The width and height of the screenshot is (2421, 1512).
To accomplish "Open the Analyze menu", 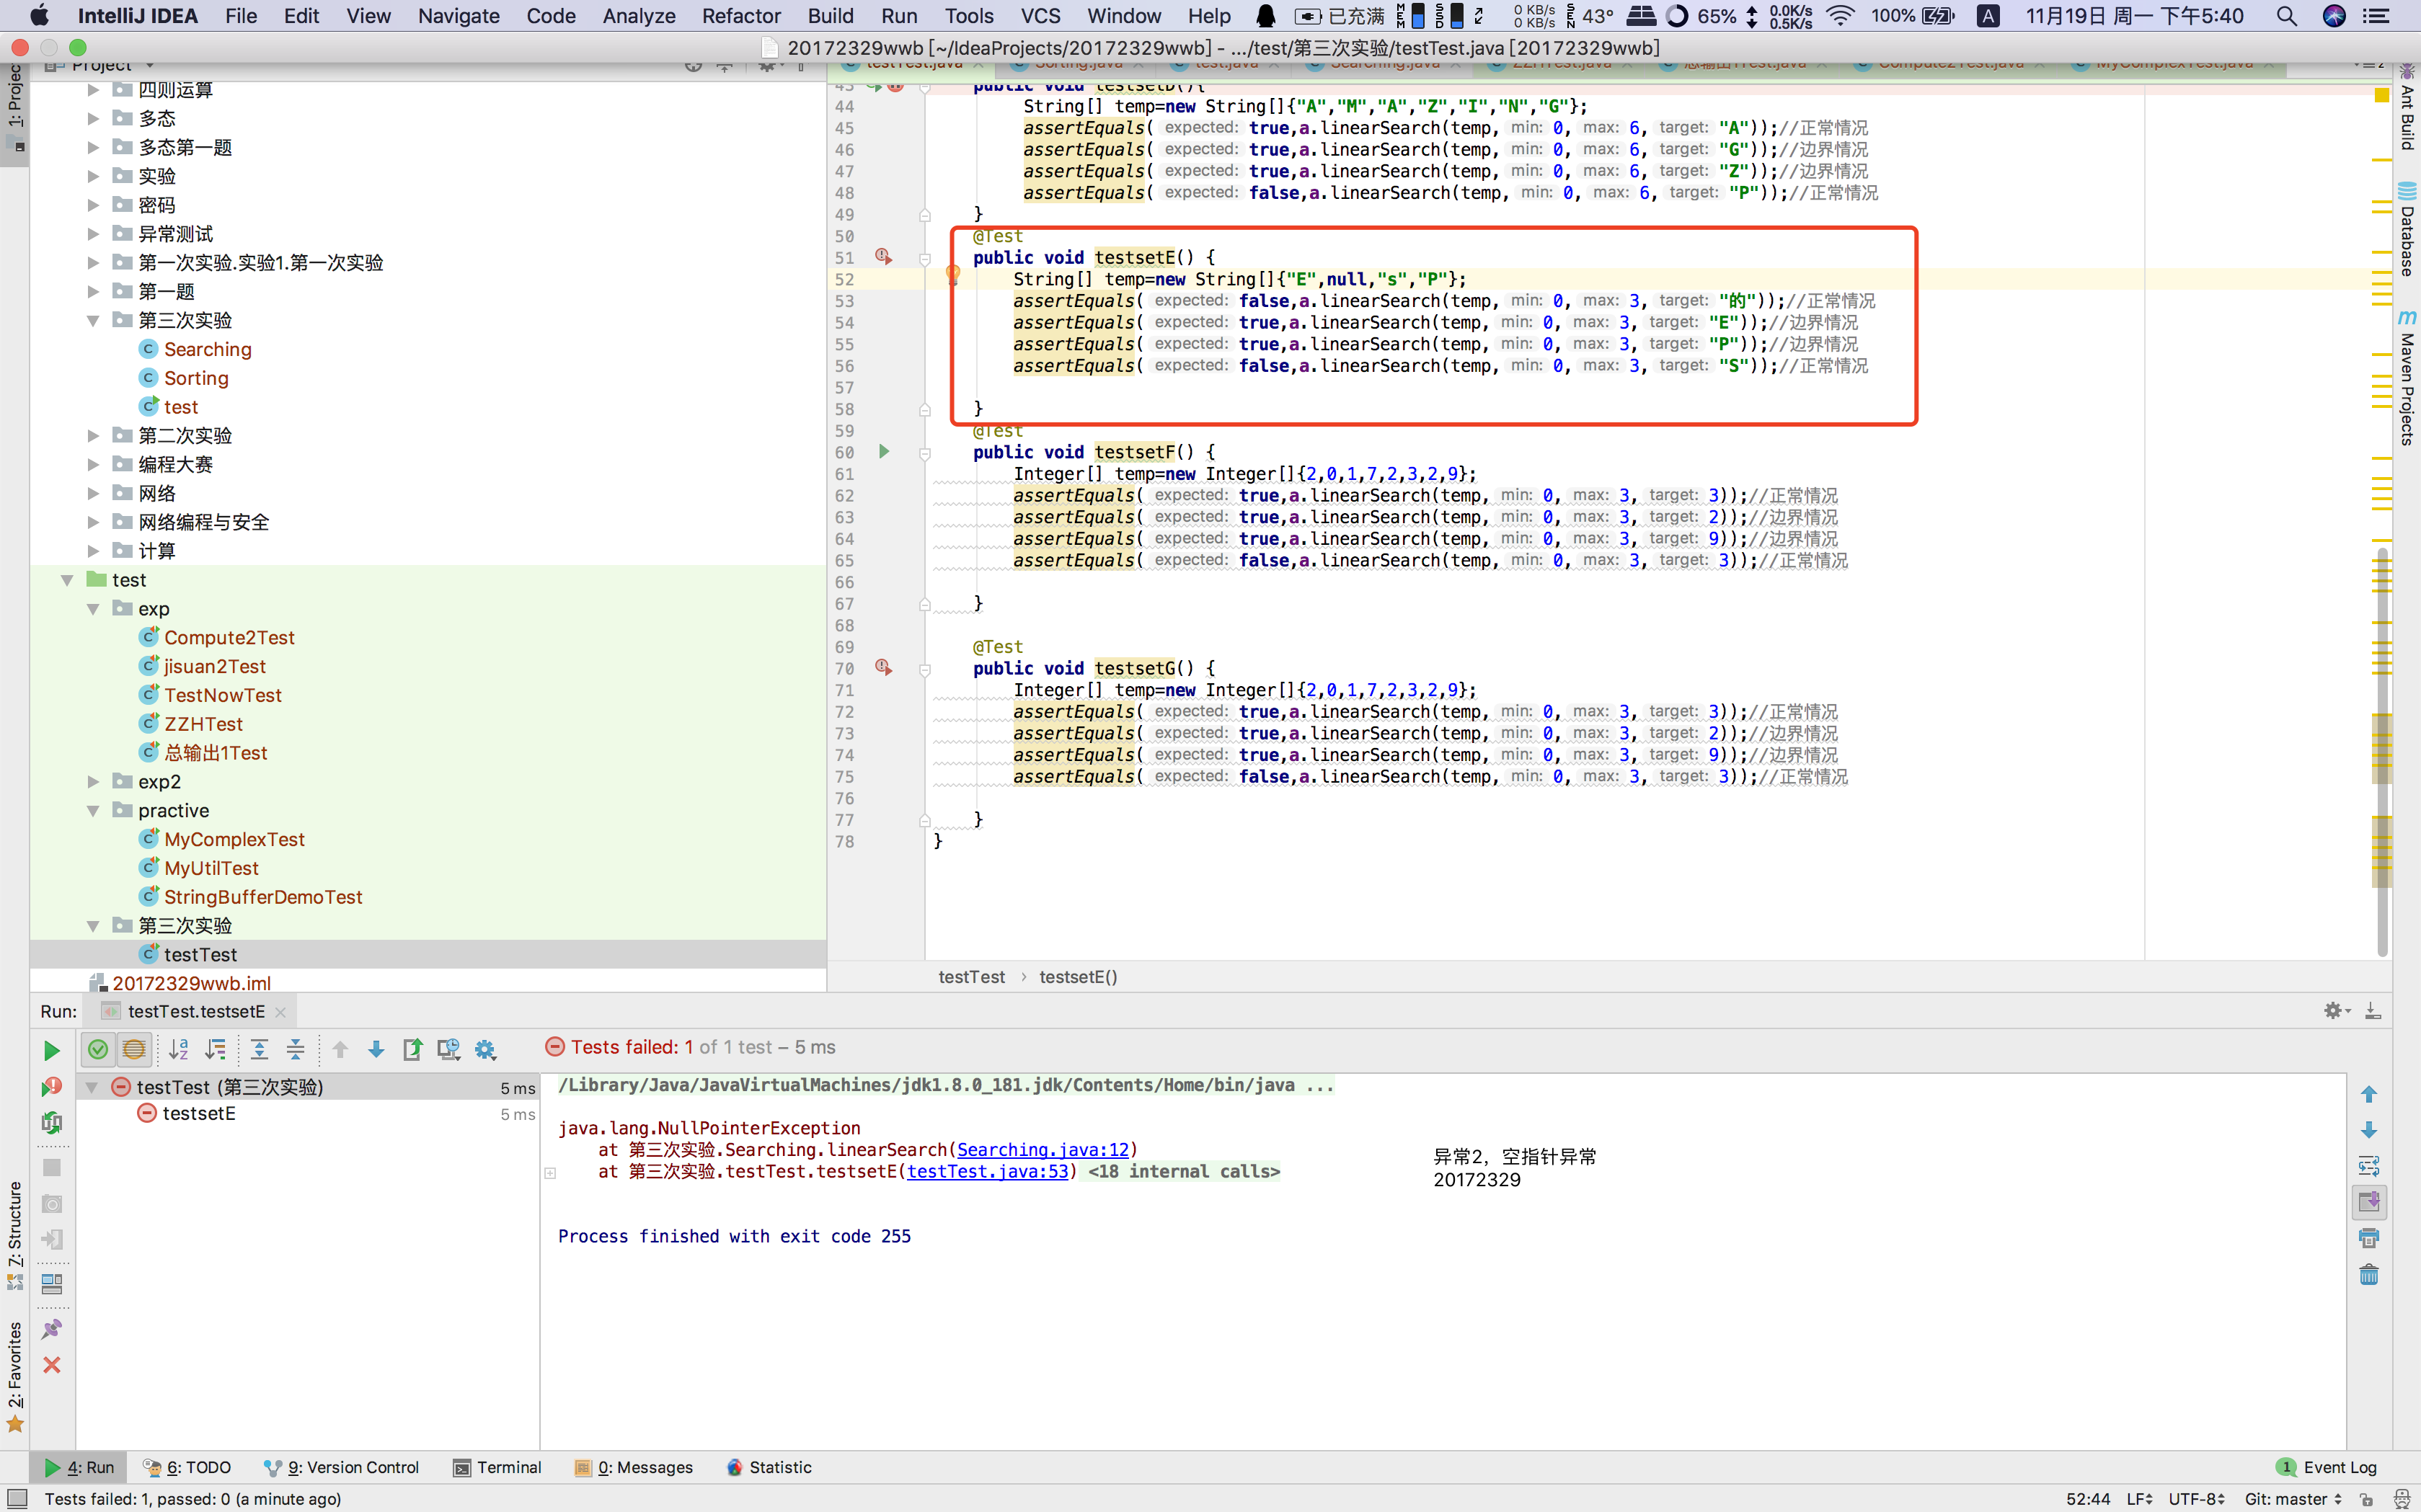I will click(638, 16).
